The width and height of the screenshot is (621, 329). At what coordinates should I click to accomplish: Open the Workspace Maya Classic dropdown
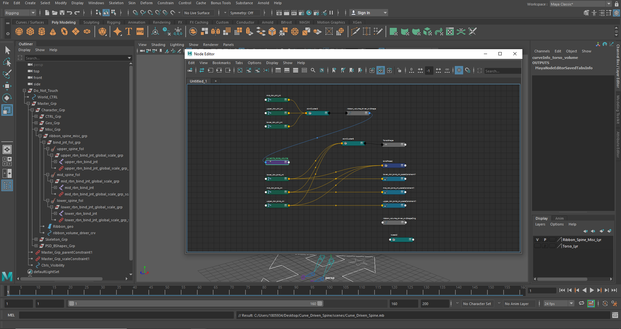point(581,4)
